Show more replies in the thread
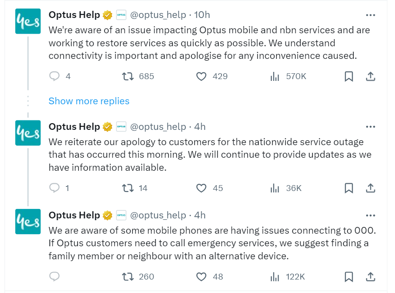Image resolution: width=395 pixels, height=293 pixels. click(x=89, y=101)
